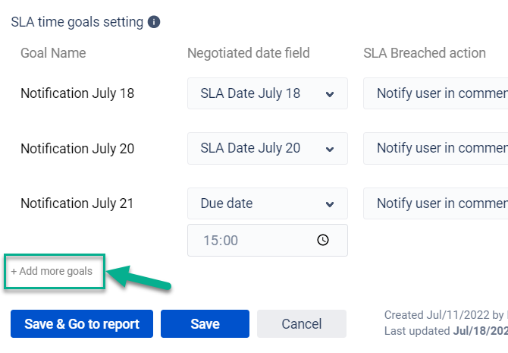Cancel the SLA goal changes
508x353 pixels.
pos(301,324)
